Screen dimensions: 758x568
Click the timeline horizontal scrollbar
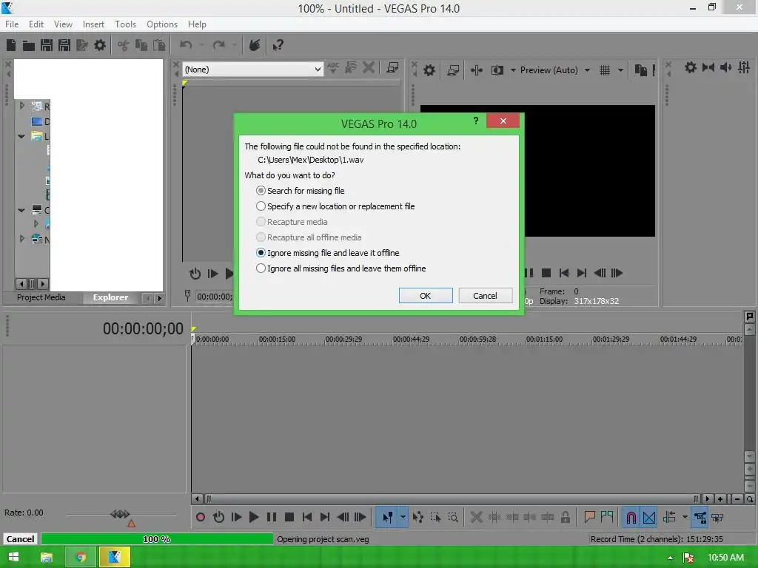point(451,499)
